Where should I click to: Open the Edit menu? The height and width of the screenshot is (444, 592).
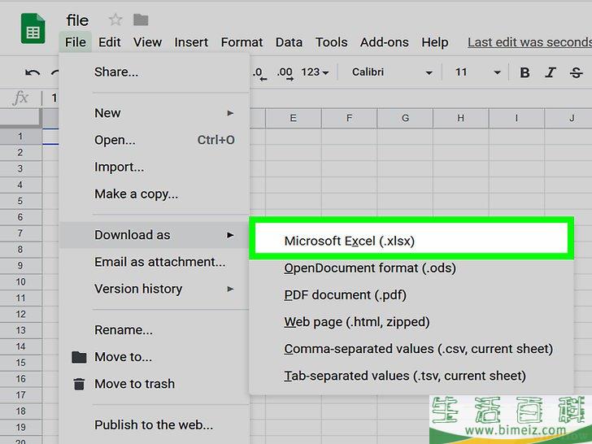[x=110, y=42]
